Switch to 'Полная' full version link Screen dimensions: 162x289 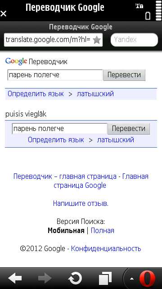pos(103,231)
